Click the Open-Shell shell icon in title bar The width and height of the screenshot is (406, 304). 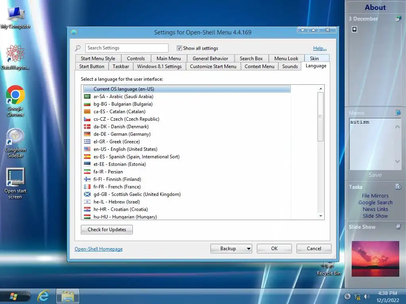click(x=73, y=32)
